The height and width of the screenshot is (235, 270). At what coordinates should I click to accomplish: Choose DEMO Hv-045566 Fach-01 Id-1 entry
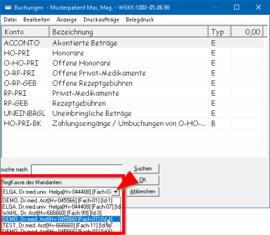(61, 201)
